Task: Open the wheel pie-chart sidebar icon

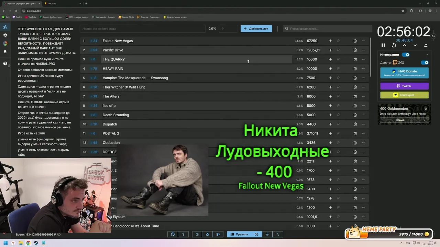Action: [5, 44]
